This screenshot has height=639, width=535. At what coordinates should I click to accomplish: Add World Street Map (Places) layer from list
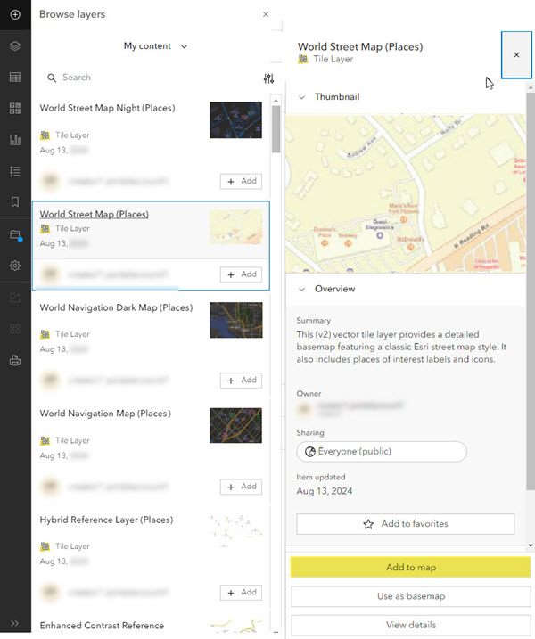pyautogui.click(x=241, y=274)
